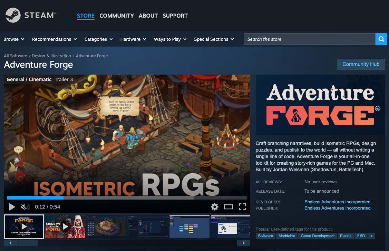Click the thumbnail strip right arrow
The width and height of the screenshot is (389, 251).
point(243,243)
